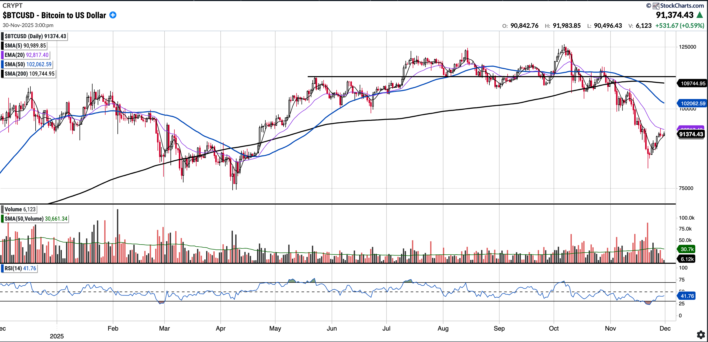
Task: Click the $BTCUSD (Daily) legend label
Action: [x=35, y=36]
